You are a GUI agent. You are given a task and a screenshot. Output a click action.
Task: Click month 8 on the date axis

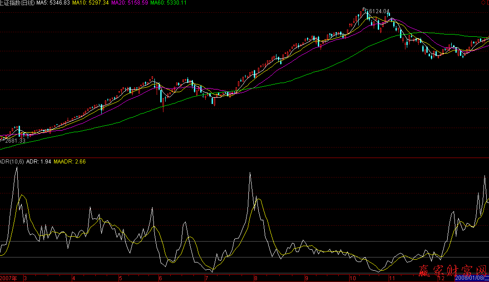click(x=256, y=278)
